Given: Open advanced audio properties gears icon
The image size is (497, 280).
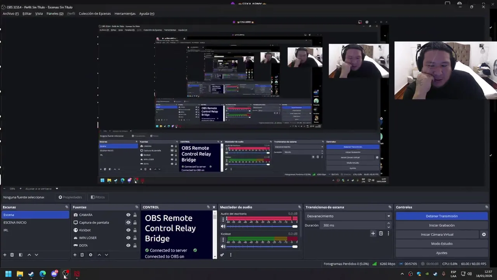Looking at the screenshot, I should pyautogui.click(x=222, y=255).
